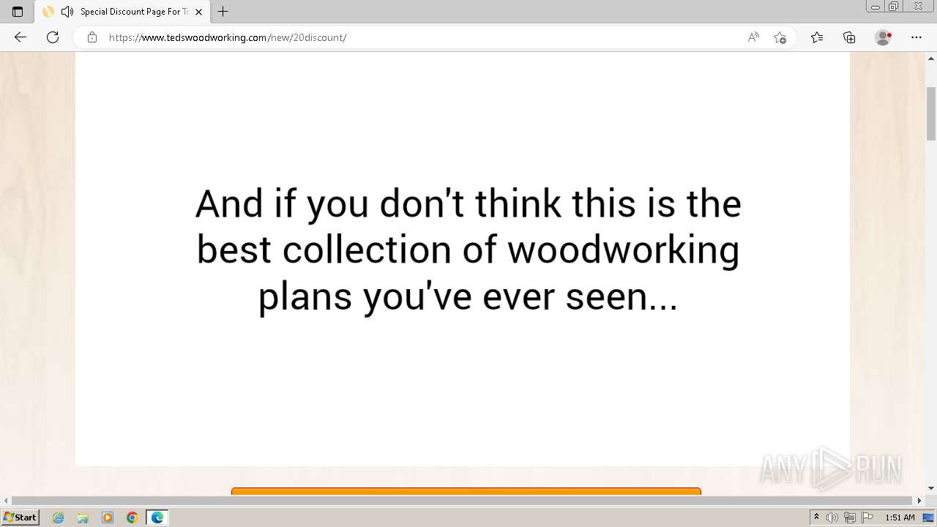Open a new browser tab
This screenshot has height=527, width=937.
click(x=223, y=12)
